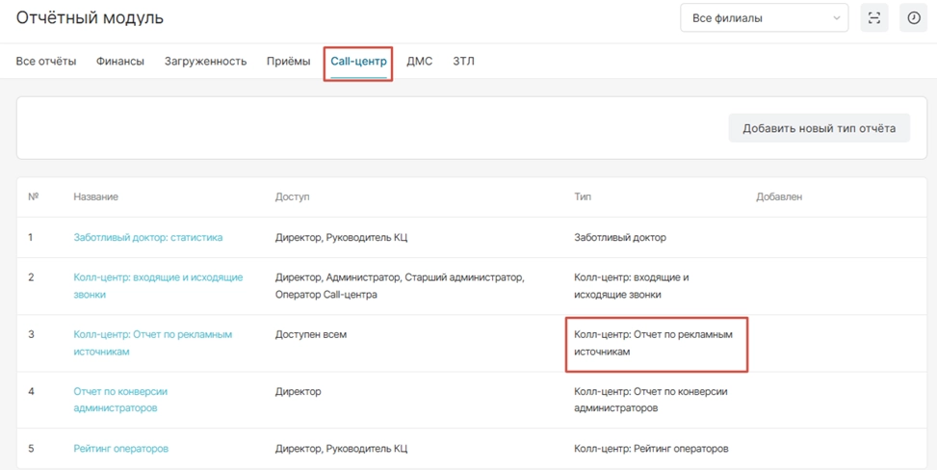Select the Call-центр tab
Image resolution: width=937 pixels, height=470 pixels.
coord(358,62)
